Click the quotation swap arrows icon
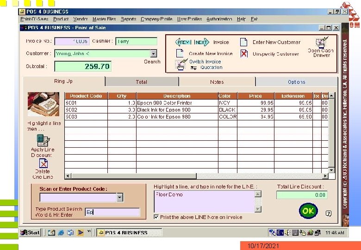The height and width of the screenshot is (250, 361). click(194, 68)
